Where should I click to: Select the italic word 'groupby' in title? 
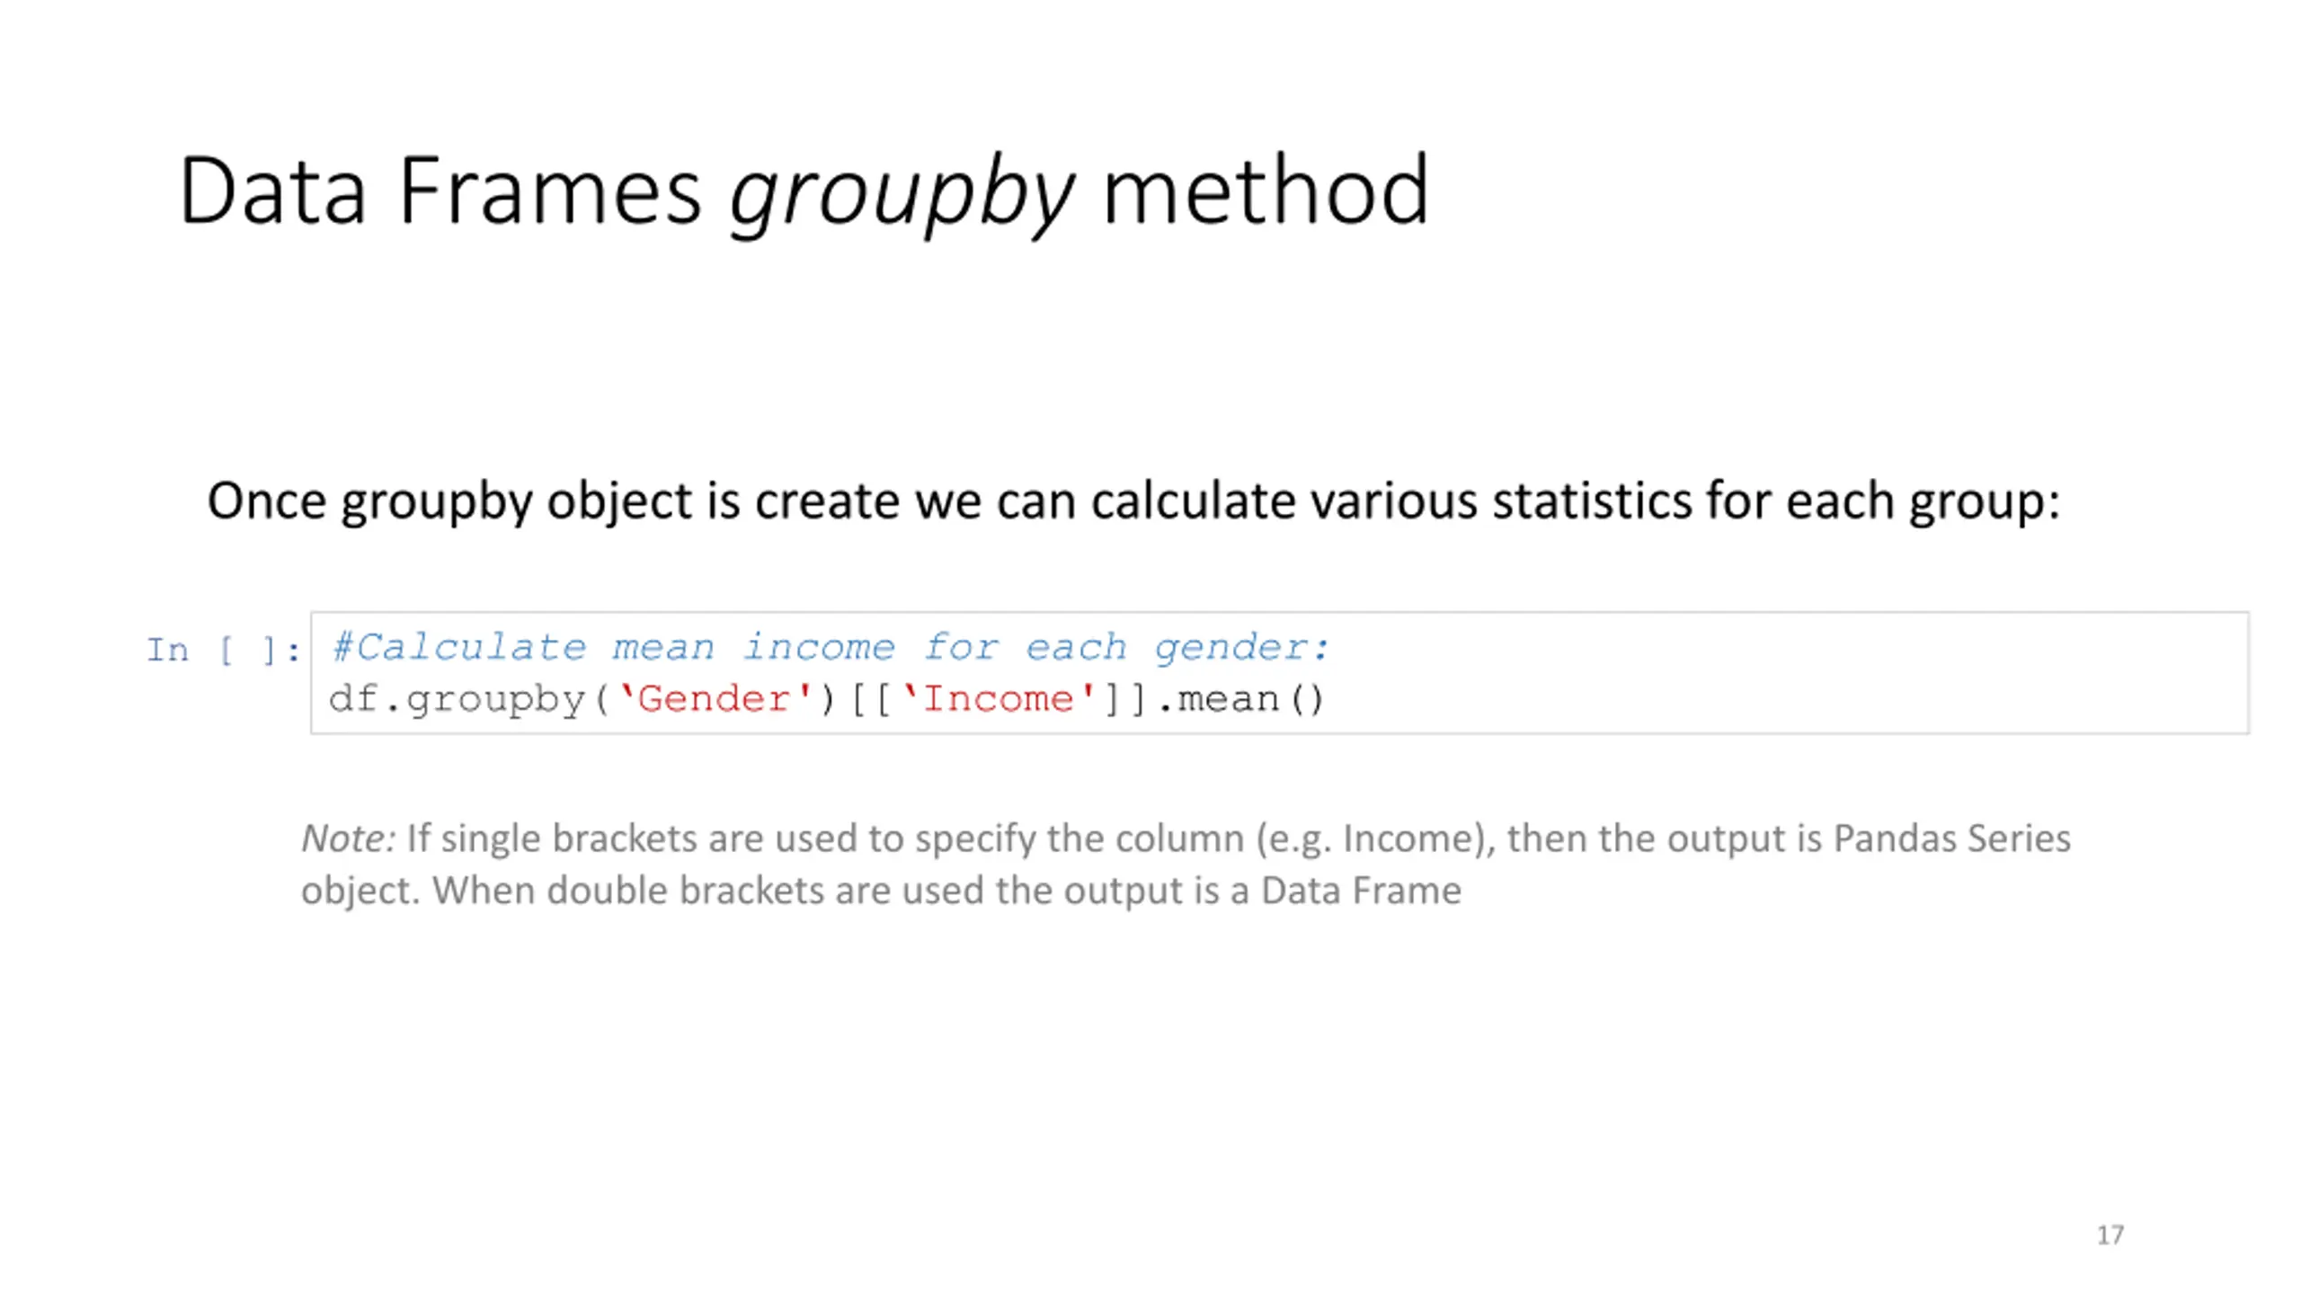click(x=902, y=195)
